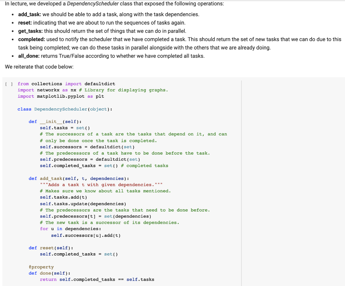The image size is (345, 286).
Task: Click the bold reset bullet label
Action: click(x=24, y=23)
